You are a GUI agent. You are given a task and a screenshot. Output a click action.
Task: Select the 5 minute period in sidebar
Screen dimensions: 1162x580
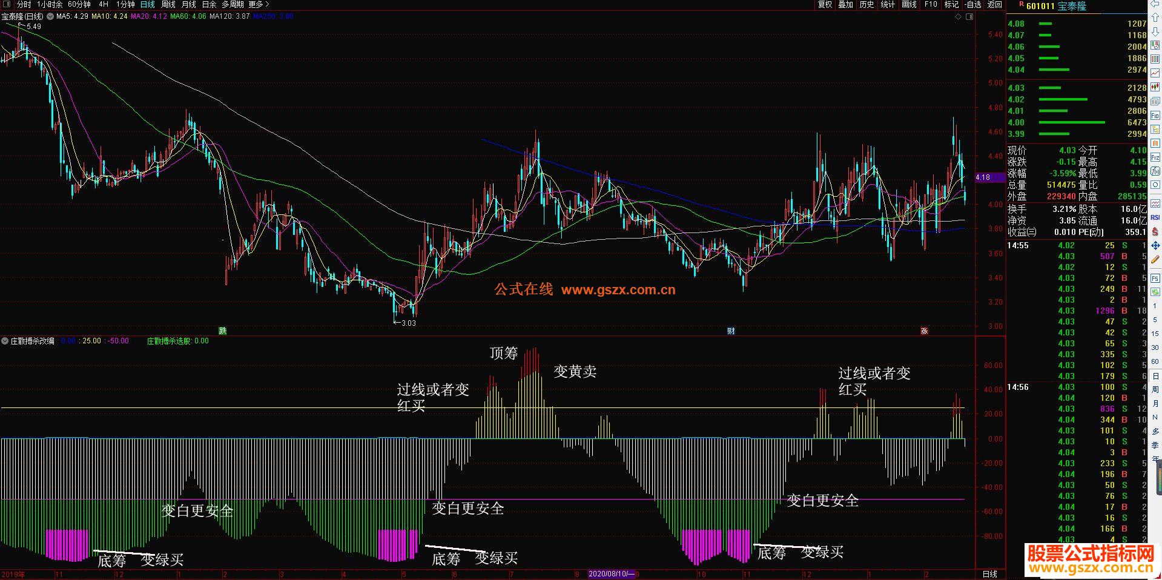(x=1155, y=320)
